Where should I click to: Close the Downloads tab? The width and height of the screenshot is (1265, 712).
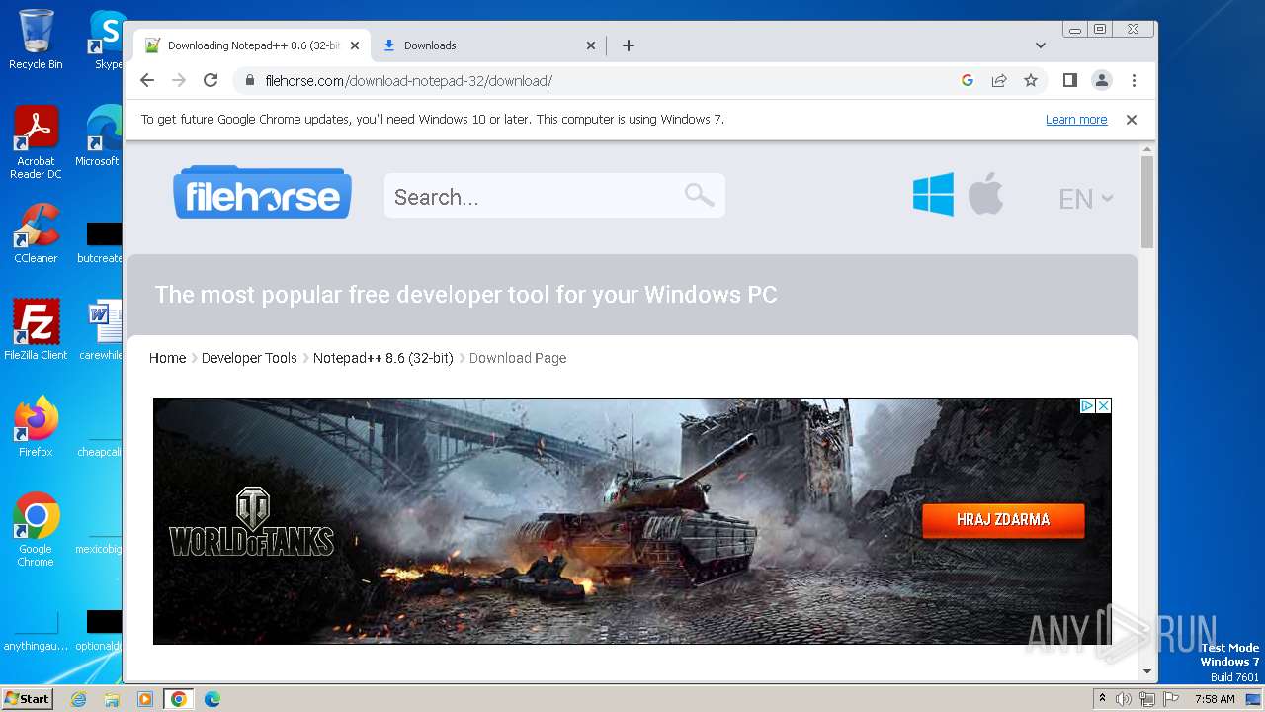point(591,45)
